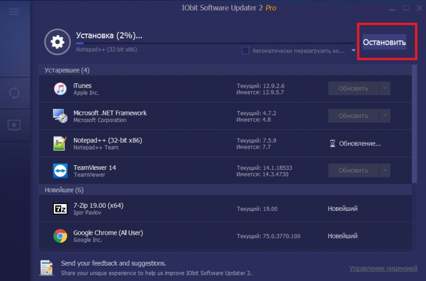Click the Установка (2%)... heading

click(x=109, y=35)
